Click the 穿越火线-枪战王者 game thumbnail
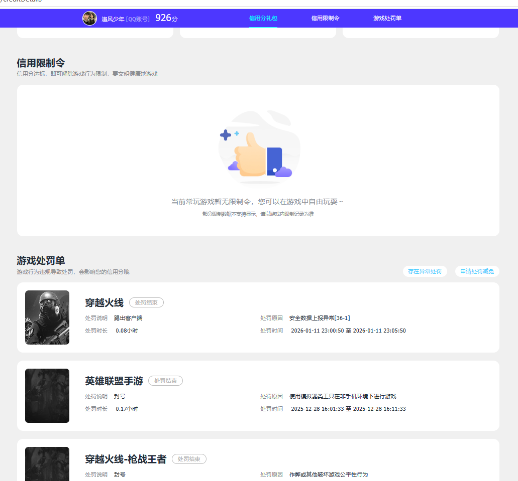This screenshot has height=481, width=518. click(x=47, y=464)
